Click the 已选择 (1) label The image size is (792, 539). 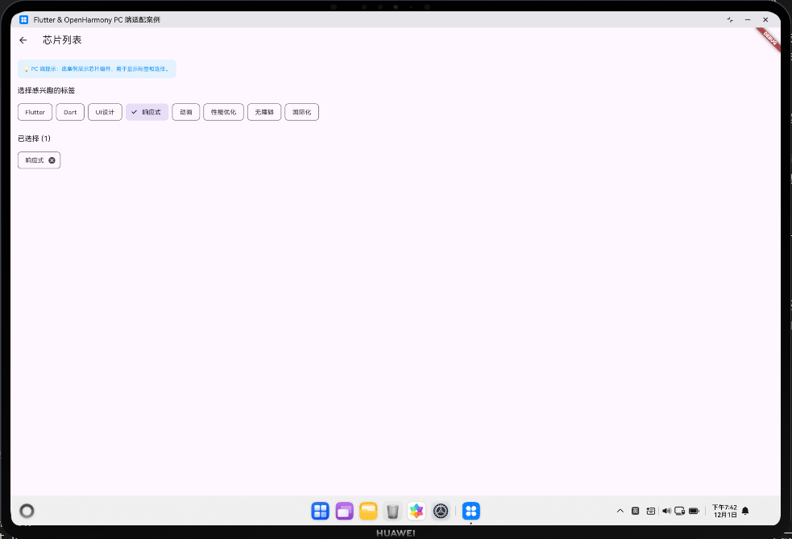click(34, 139)
